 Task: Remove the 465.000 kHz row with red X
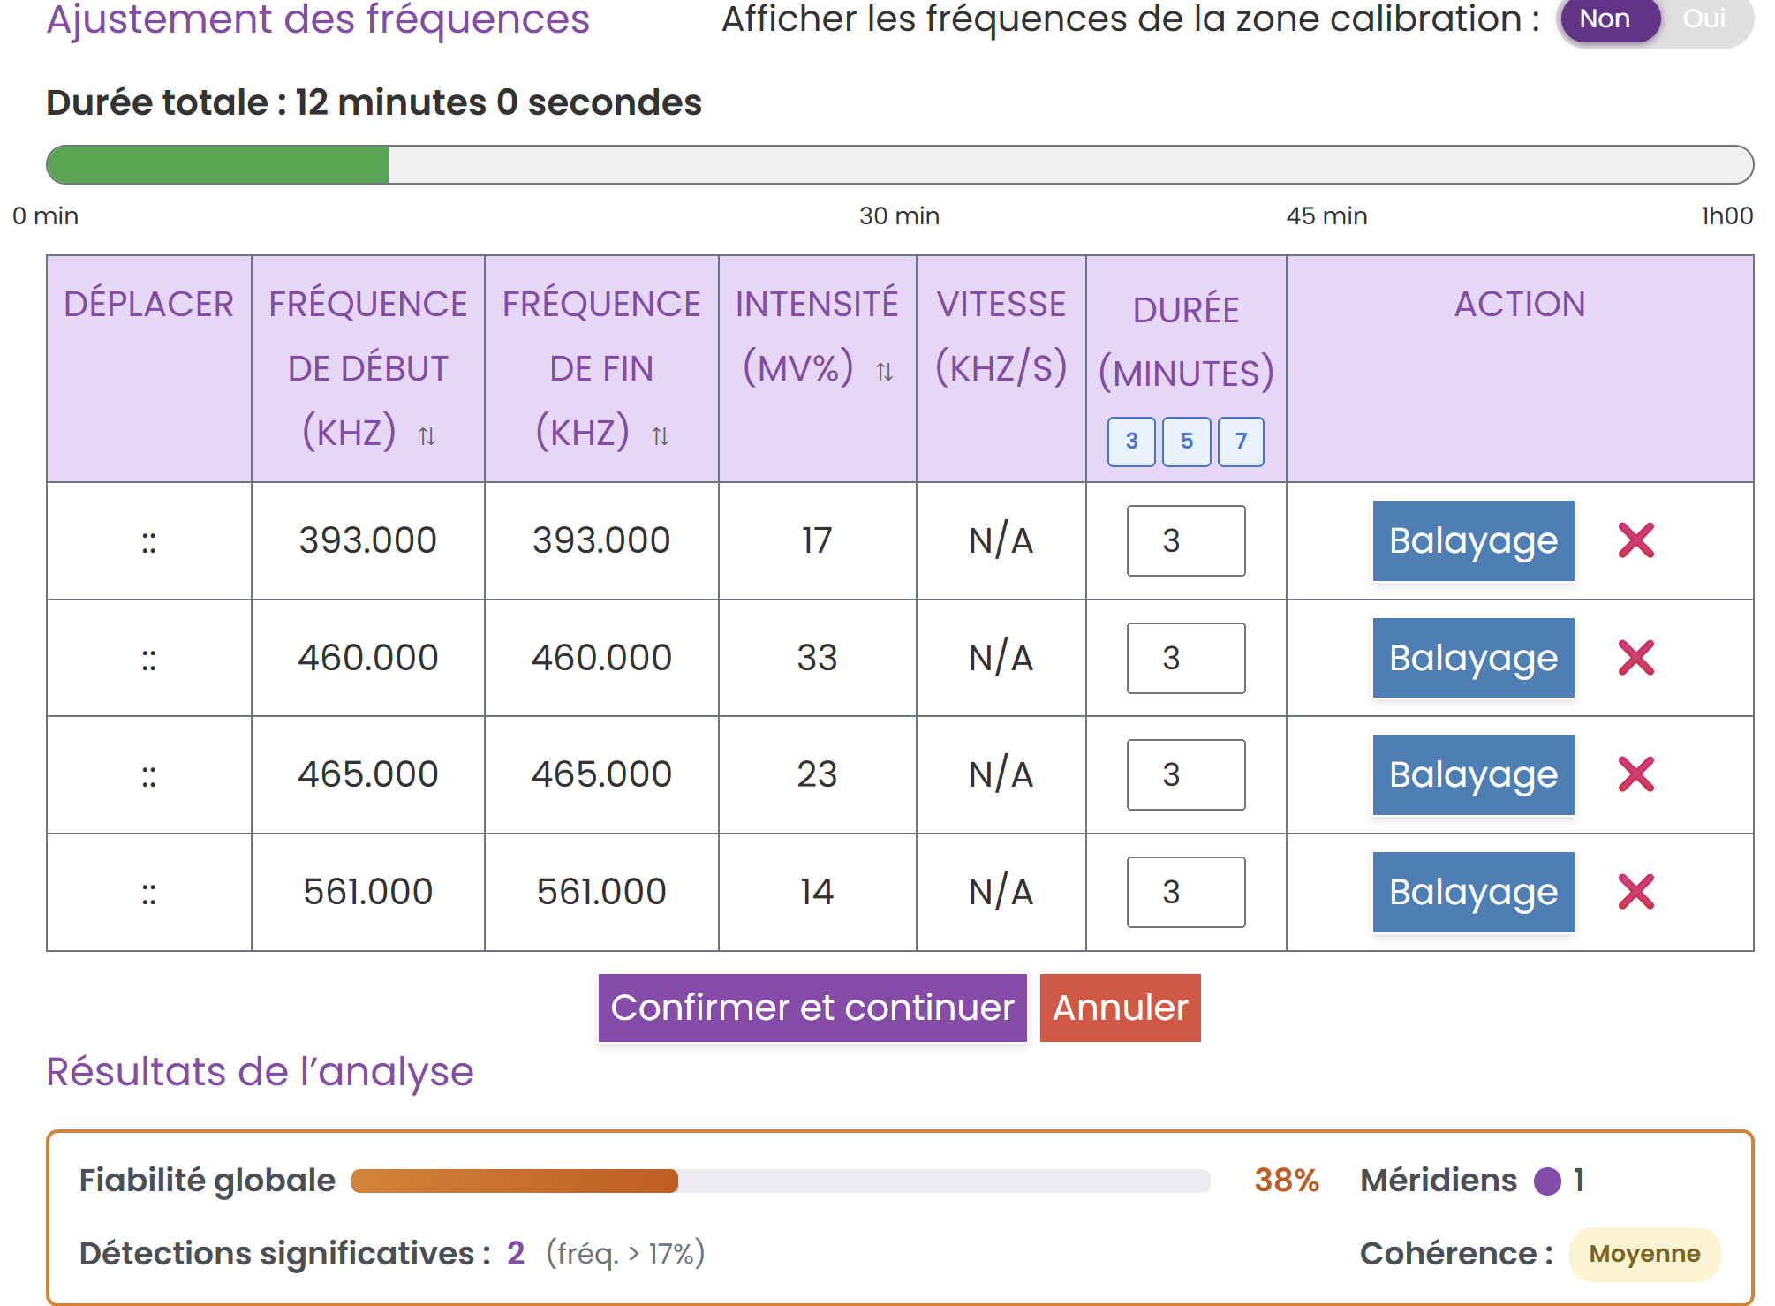(x=1635, y=775)
